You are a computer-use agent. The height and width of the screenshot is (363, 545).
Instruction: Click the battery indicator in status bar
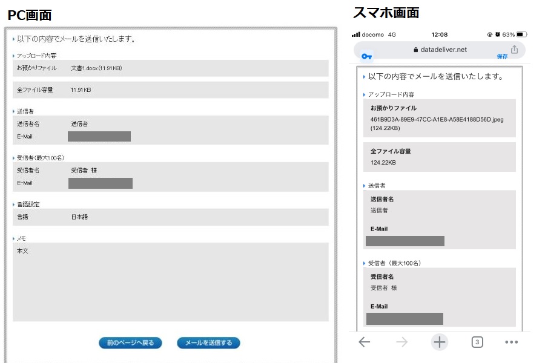pos(521,34)
